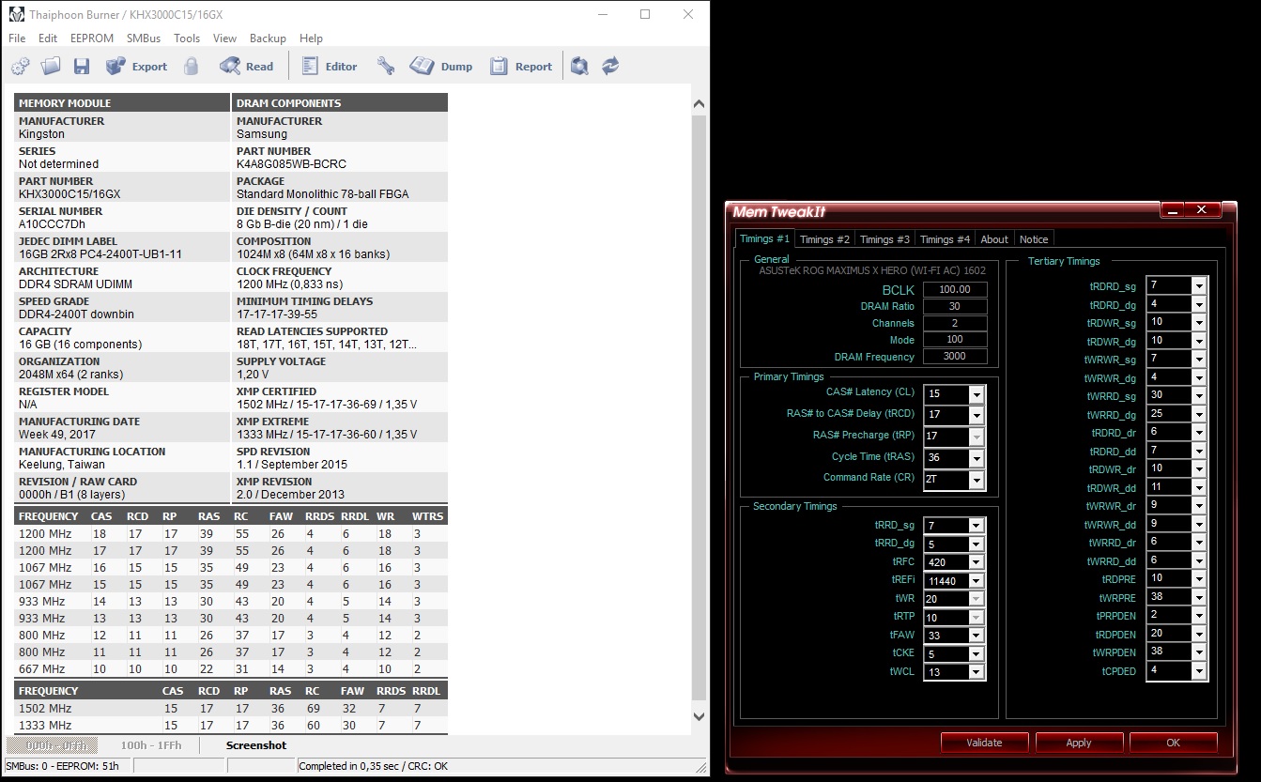Click the "SMBus: 0 - EEPROM: 51h" status entry

click(62, 766)
